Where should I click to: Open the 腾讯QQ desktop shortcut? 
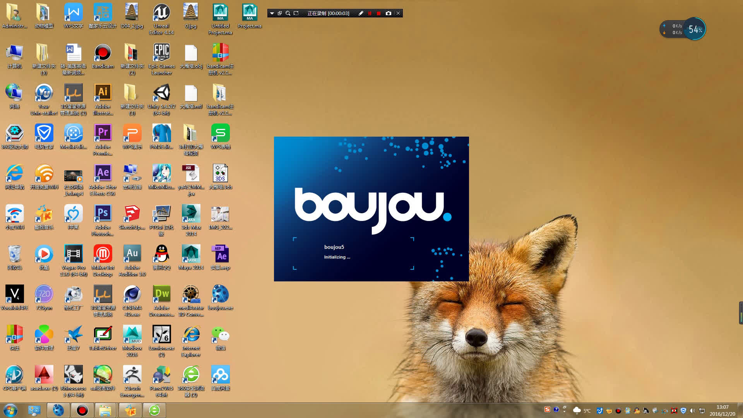(x=161, y=257)
